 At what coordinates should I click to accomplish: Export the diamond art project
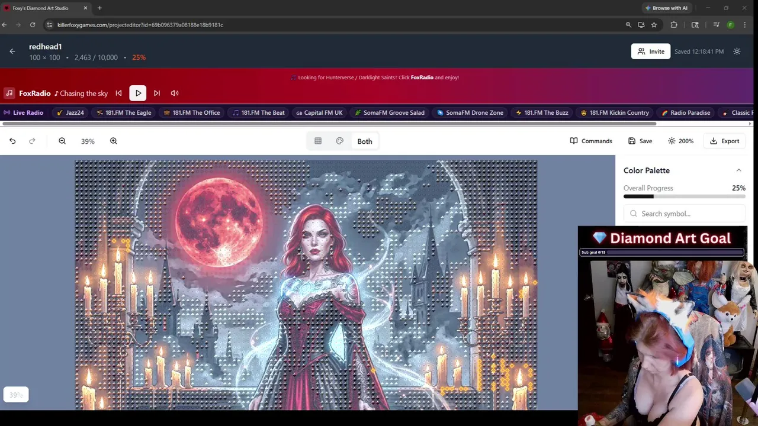[x=724, y=141]
